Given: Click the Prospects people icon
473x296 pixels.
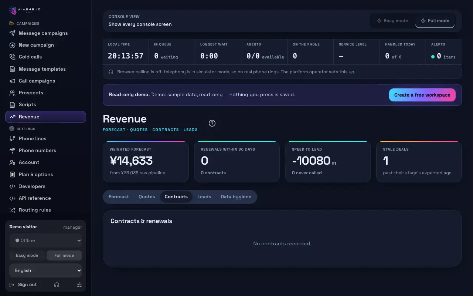Looking at the screenshot, I should [13, 93].
